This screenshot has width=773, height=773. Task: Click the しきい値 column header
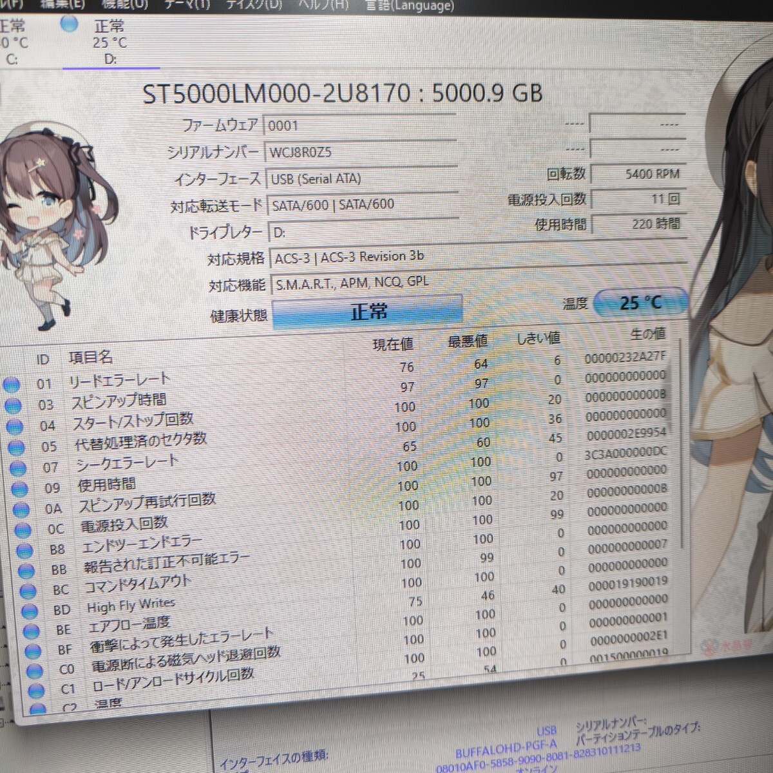tap(539, 338)
